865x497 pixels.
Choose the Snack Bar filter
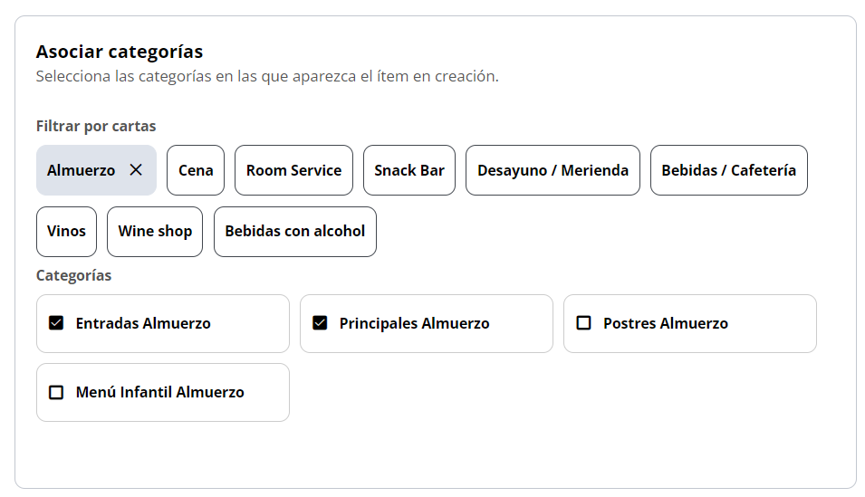coord(409,170)
